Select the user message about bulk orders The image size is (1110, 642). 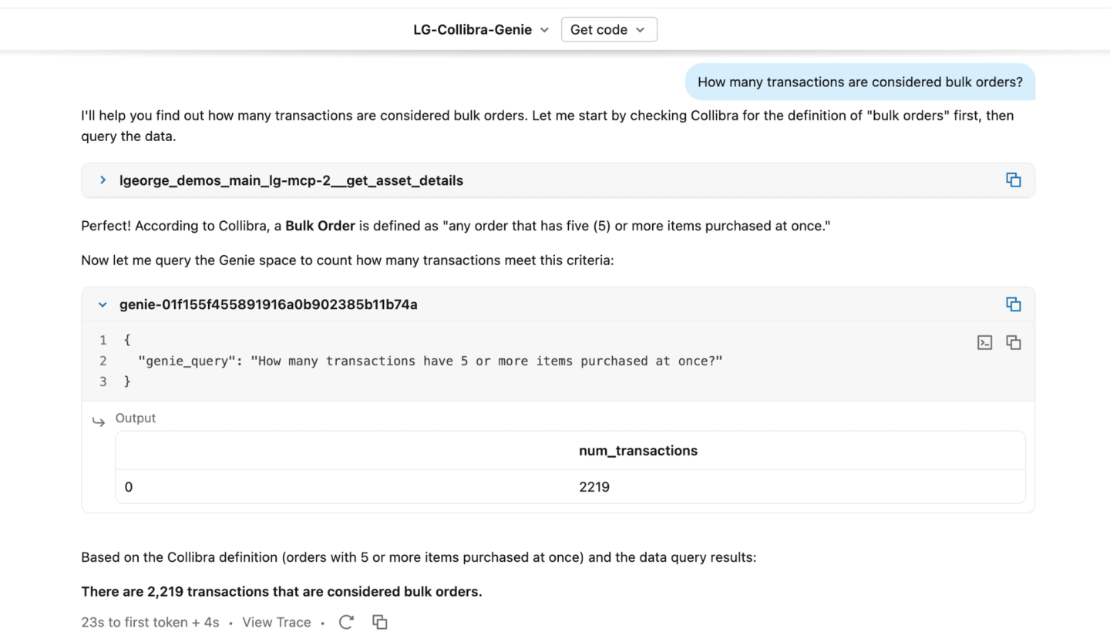[859, 82]
